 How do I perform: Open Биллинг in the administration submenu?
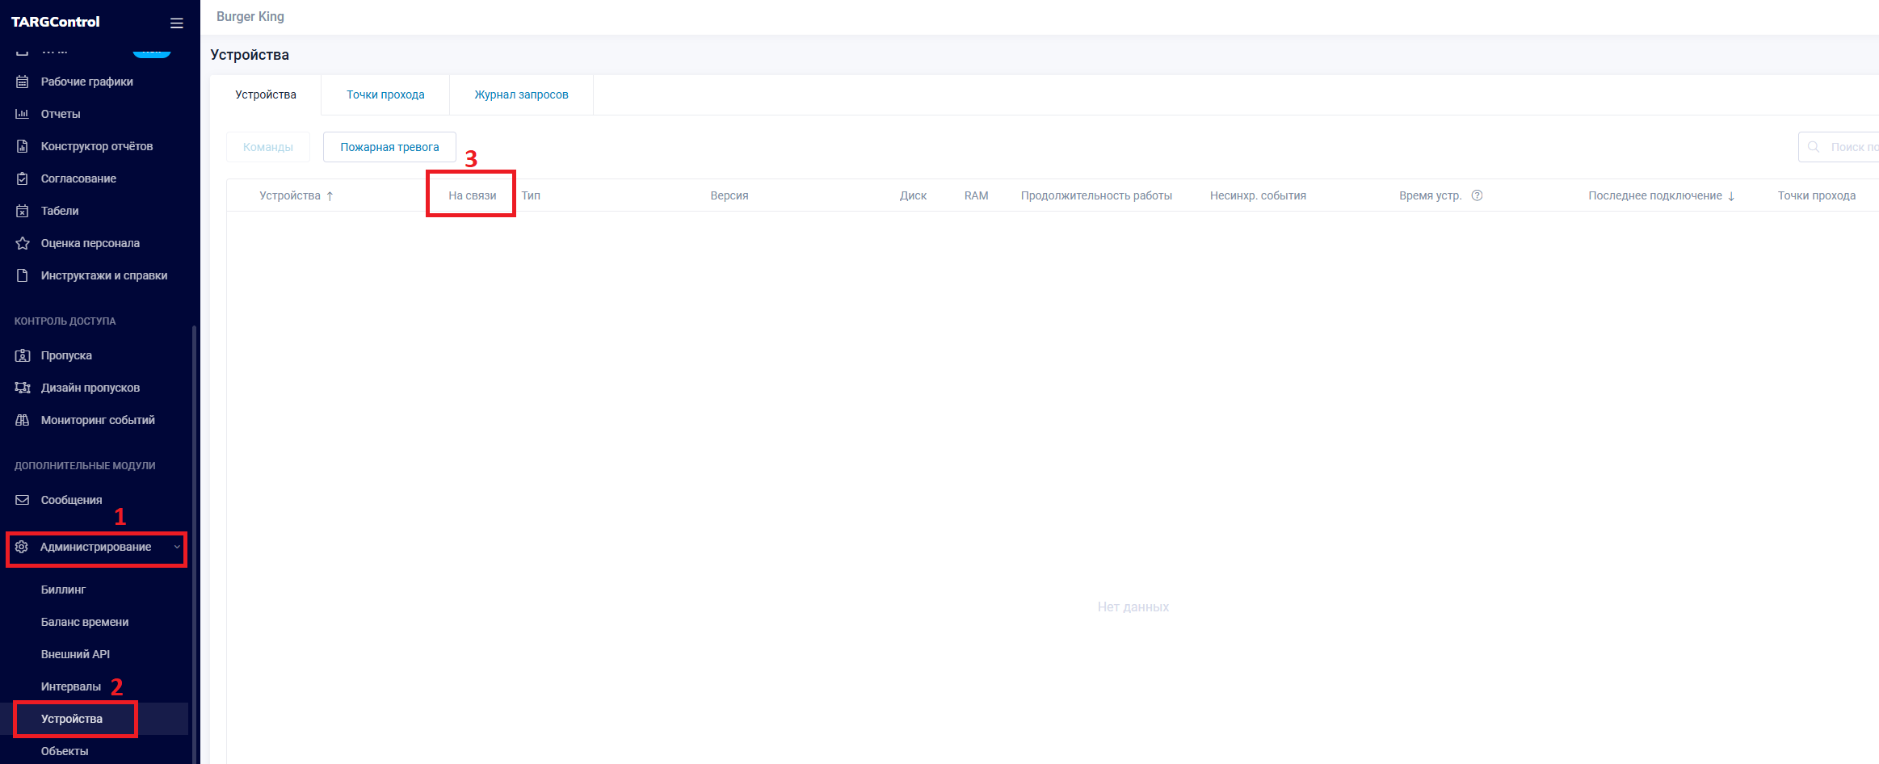(x=63, y=590)
